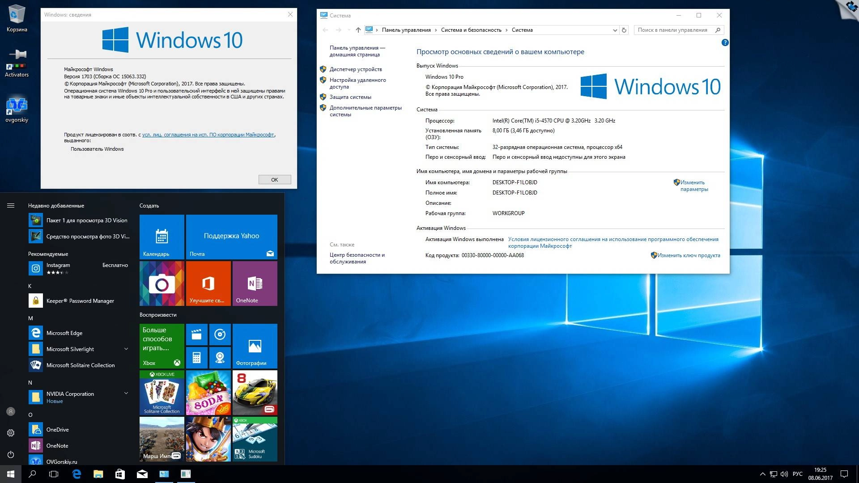Open Settings gear in the Start menu
Screen dimensions: 859x483
(x=10, y=433)
